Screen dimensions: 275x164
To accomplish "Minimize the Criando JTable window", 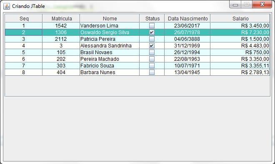I will 235,5.
